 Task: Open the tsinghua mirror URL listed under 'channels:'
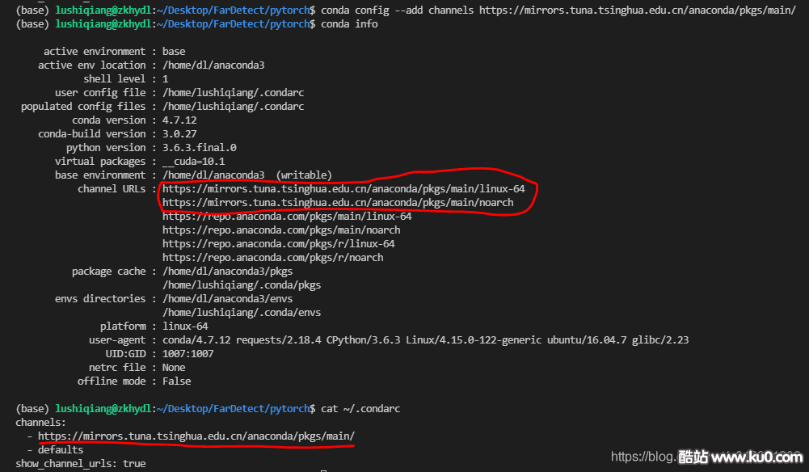click(196, 436)
